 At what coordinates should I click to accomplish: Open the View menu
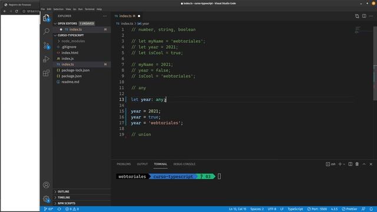(68, 9)
